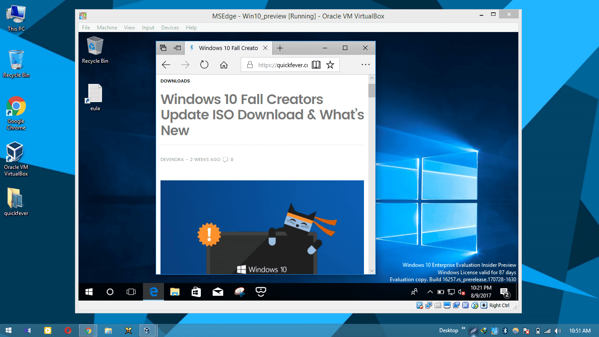Click Edge page scrollbar thumb
599x337 pixels.
[372, 90]
